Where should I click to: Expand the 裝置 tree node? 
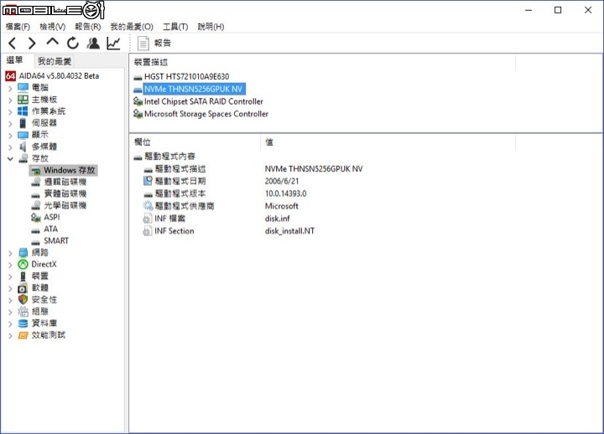coord(10,276)
